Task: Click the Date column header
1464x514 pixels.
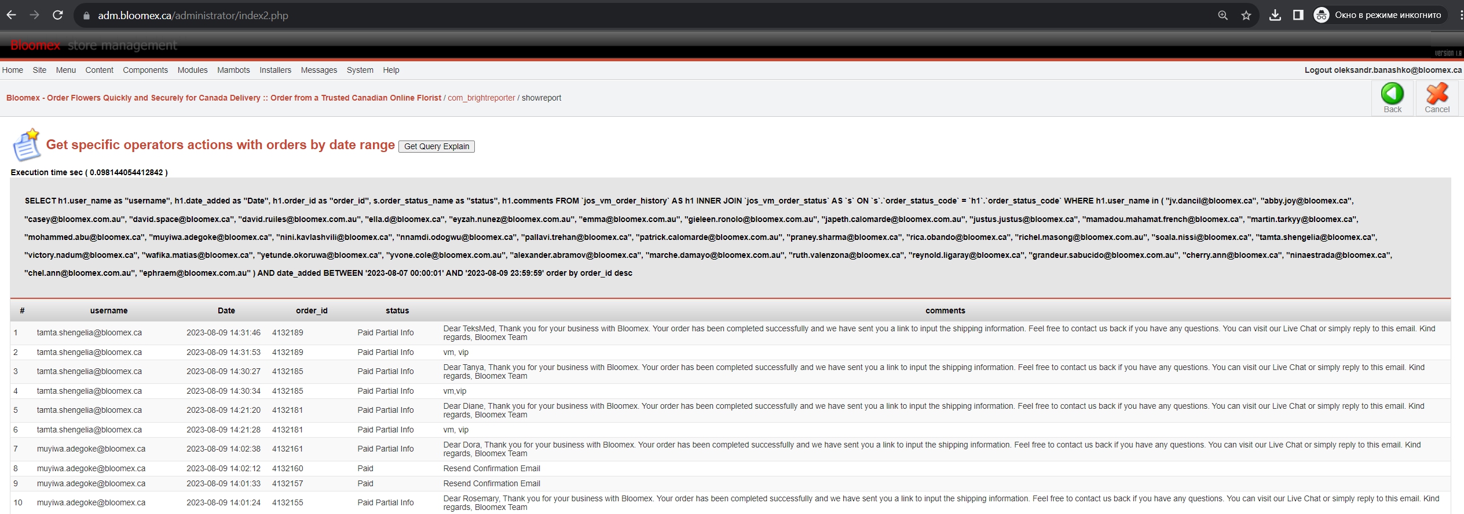Action: [x=226, y=310]
